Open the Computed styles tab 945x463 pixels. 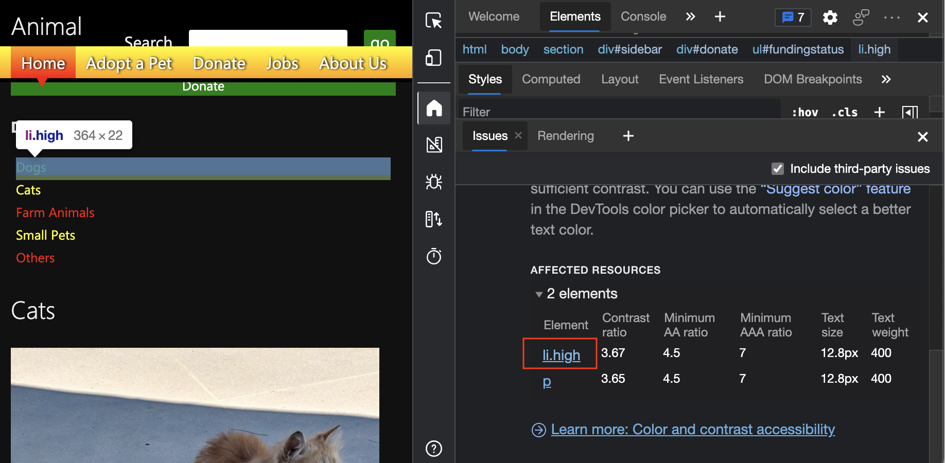coord(551,79)
